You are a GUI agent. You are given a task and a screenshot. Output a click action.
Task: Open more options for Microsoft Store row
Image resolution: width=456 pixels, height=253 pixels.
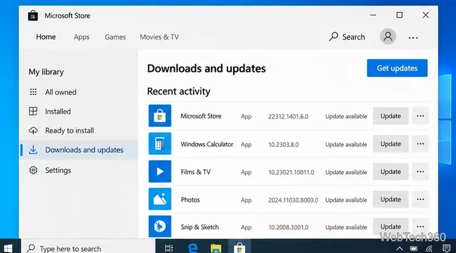tap(420, 116)
